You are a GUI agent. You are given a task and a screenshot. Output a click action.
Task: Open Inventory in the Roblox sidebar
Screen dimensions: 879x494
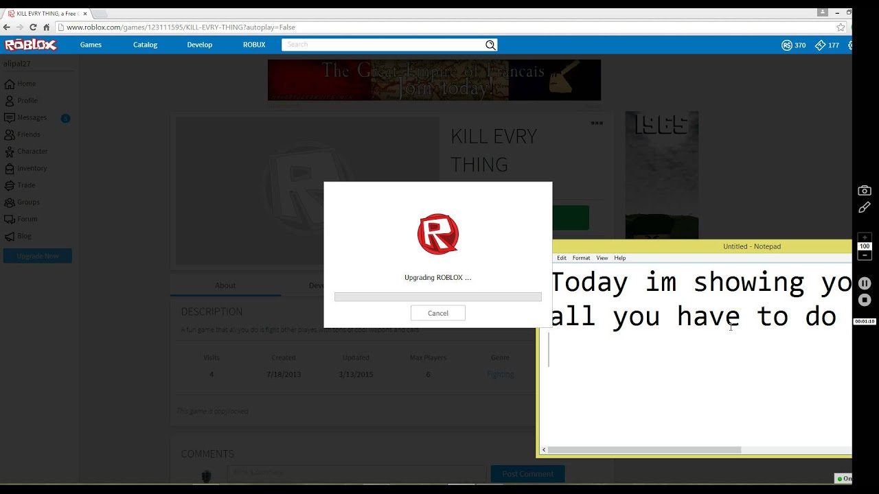[x=25, y=168]
